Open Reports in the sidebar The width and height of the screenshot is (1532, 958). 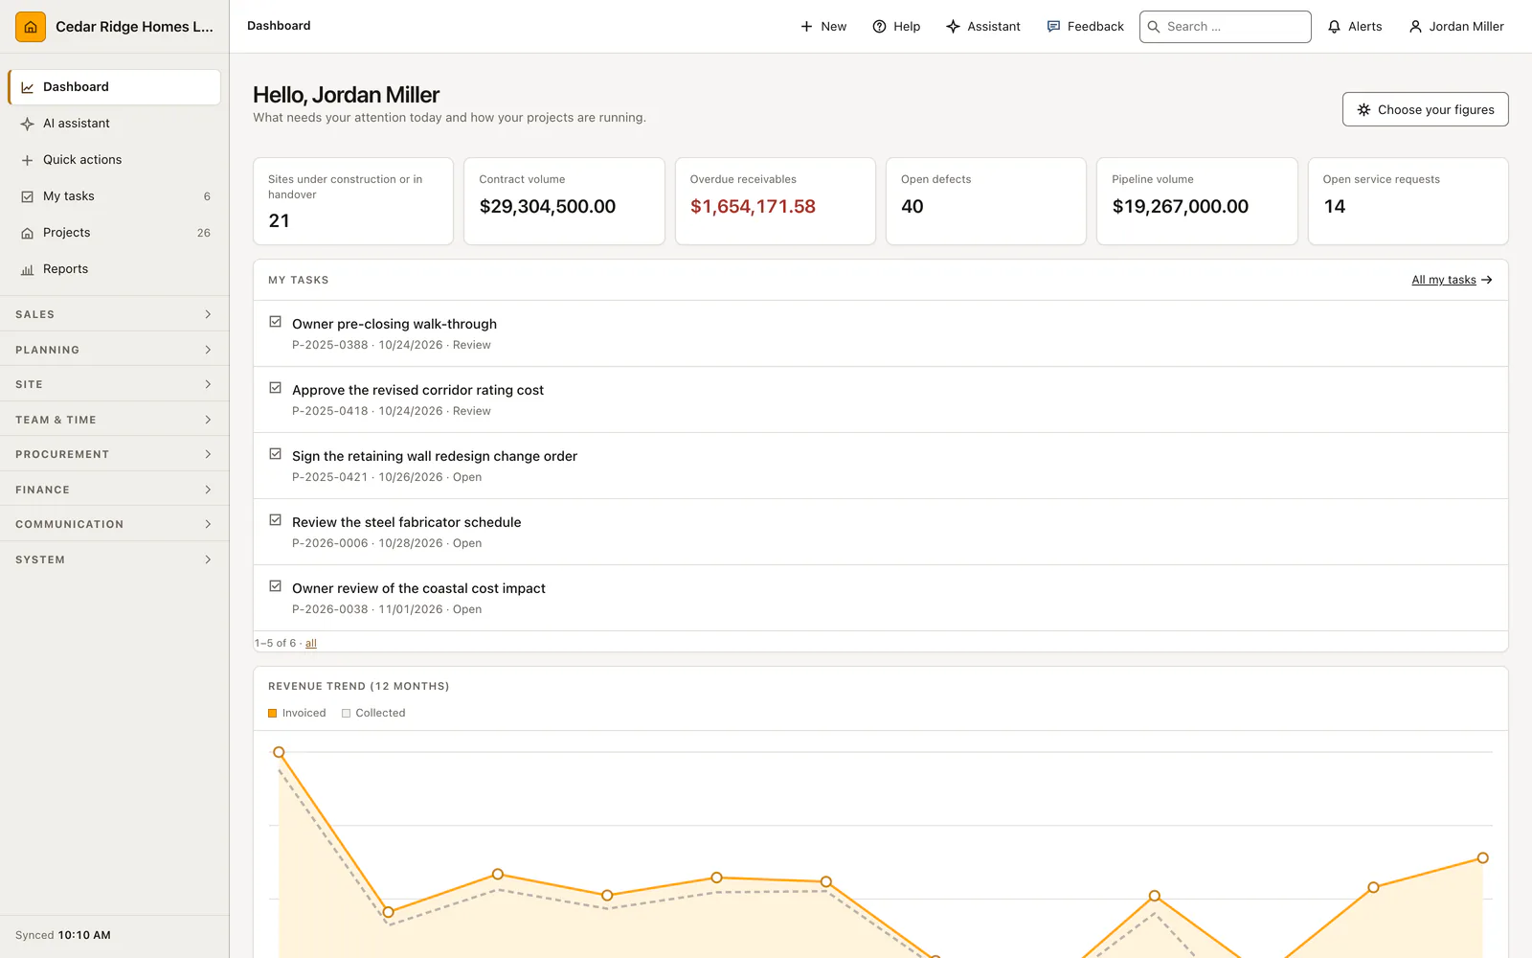tap(114, 269)
